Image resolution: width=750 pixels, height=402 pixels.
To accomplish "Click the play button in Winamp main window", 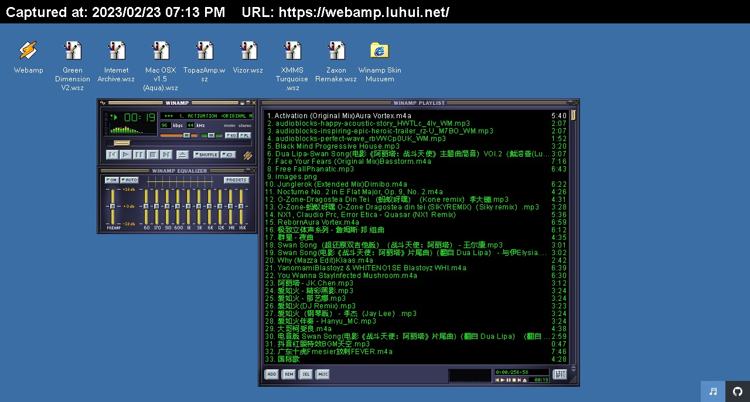I will click(x=126, y=154).
